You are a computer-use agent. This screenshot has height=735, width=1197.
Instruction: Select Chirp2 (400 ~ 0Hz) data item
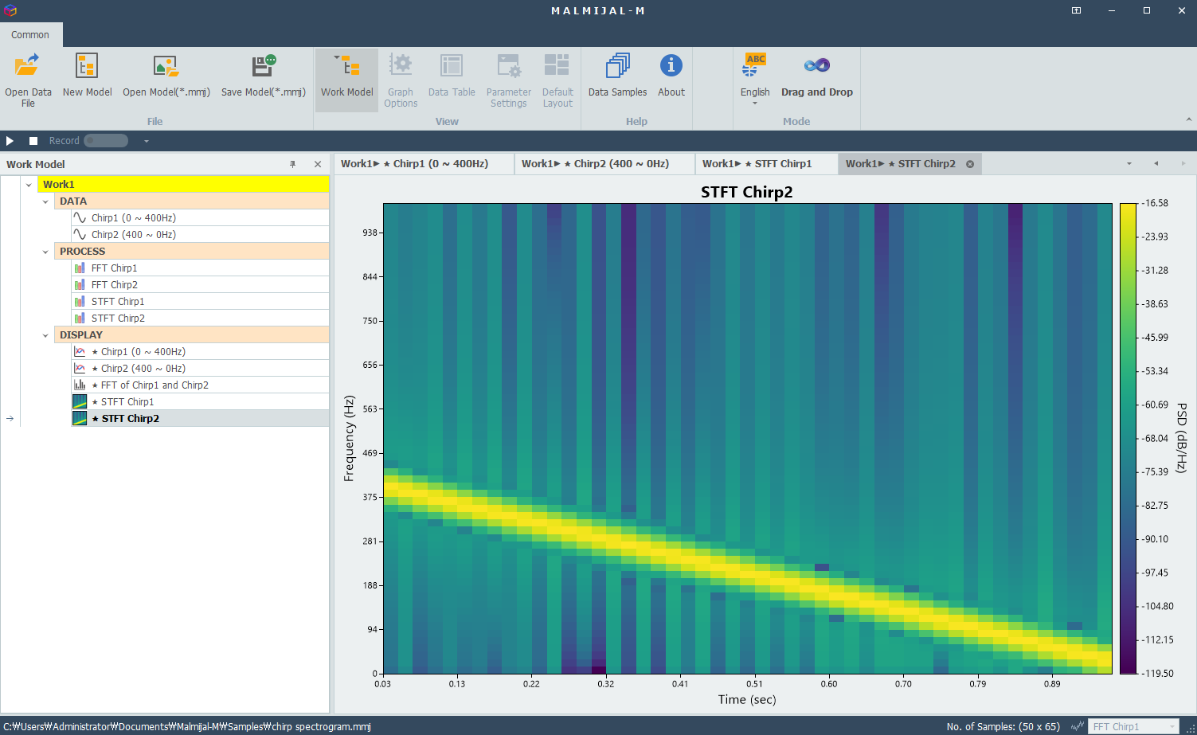tap(200, 235)
